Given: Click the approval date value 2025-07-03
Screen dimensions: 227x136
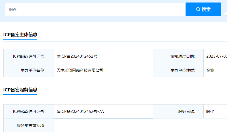Looking at the screenshot, I should point(216,56).
